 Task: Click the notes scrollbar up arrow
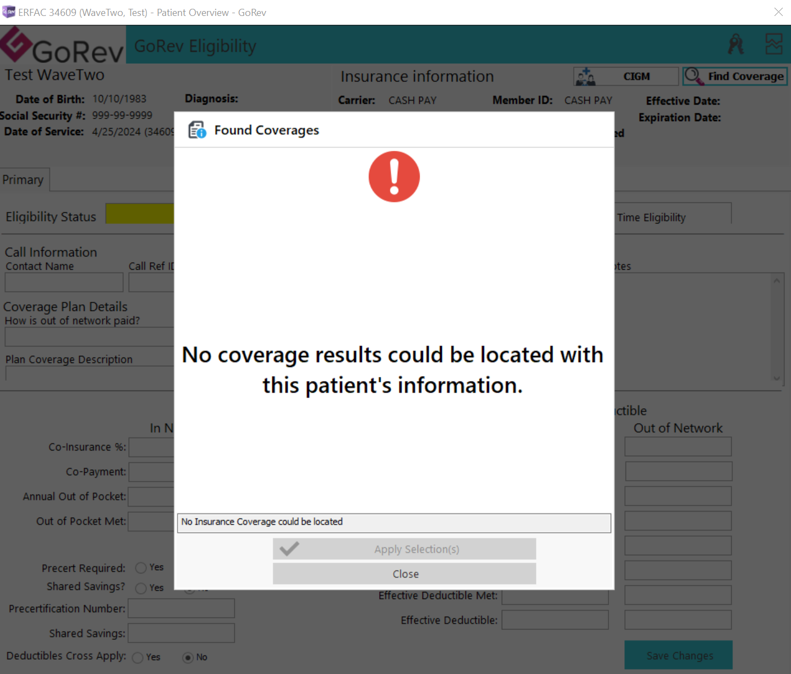click(x=776, y=281)
